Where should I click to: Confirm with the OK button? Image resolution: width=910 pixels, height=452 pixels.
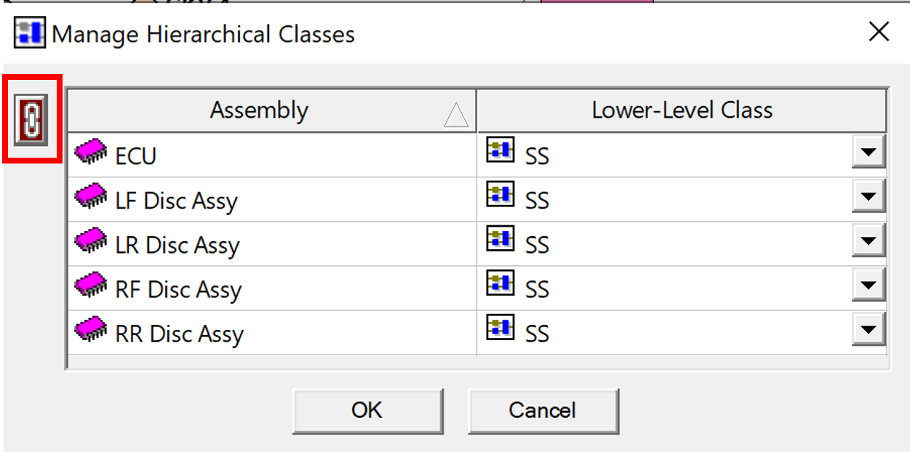pyautogui.click(x=367, y=411)
